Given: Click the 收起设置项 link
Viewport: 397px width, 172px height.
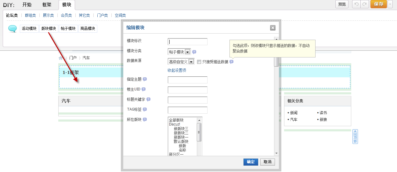Looking at the screenshot, I should pos(177,70).
